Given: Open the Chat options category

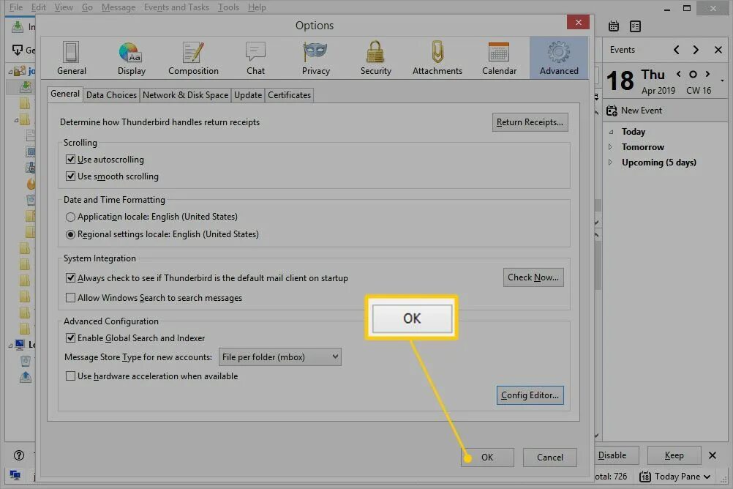Looking at the screenshot, I should pyautogui.click(x=255, y=59).
